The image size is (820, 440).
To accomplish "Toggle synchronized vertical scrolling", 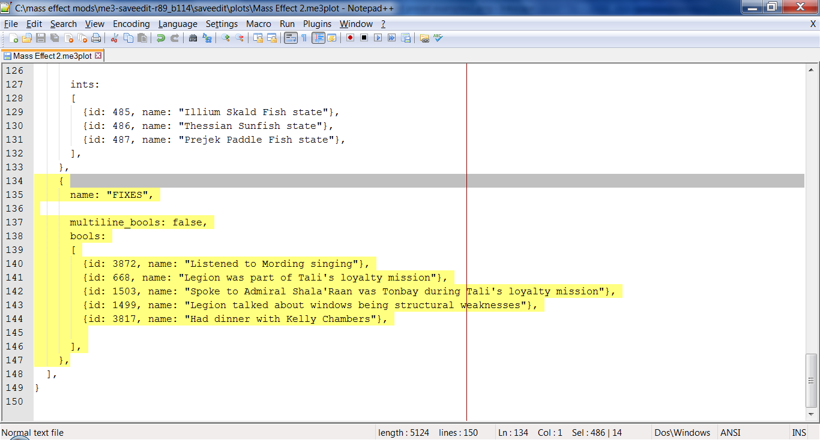I will tap(259, 38).
